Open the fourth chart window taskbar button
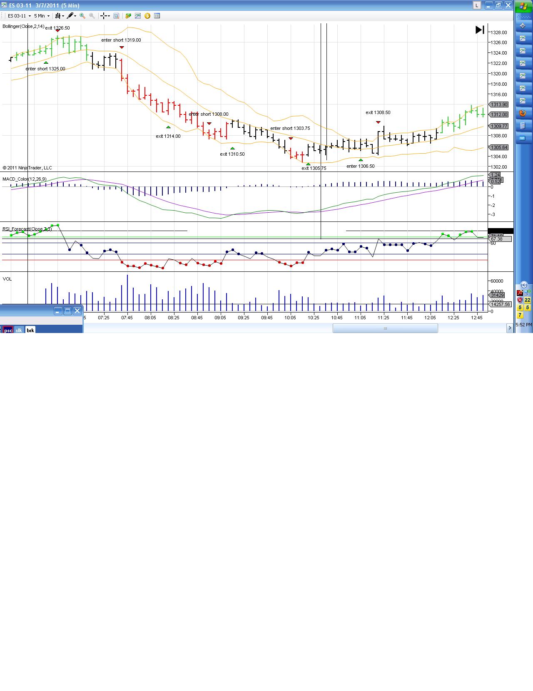The width and height of the screenshot is (533, 691). [x=523, y=76]
